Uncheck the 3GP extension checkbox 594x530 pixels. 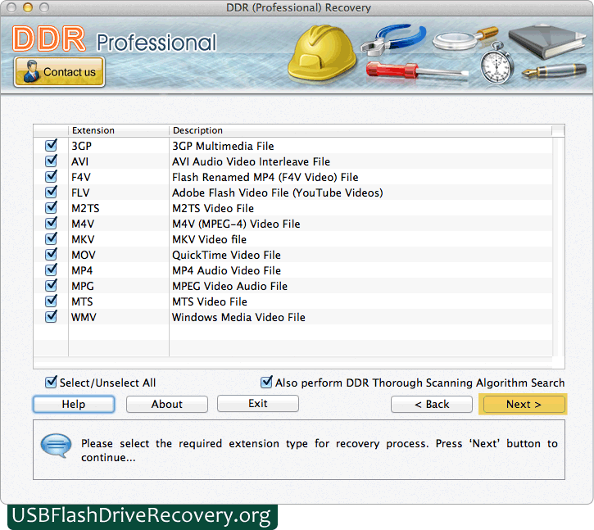51,146
